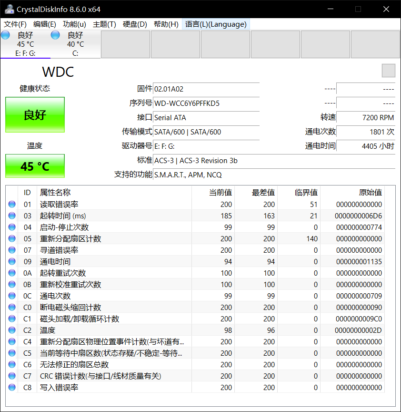This screenshot has height=412, width=401.
Task: Click status icon of ID C5 row
Action: coord(12,353)
